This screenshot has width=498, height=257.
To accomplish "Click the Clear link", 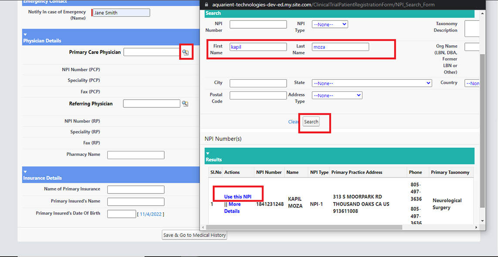I will (x=293, y=122).
